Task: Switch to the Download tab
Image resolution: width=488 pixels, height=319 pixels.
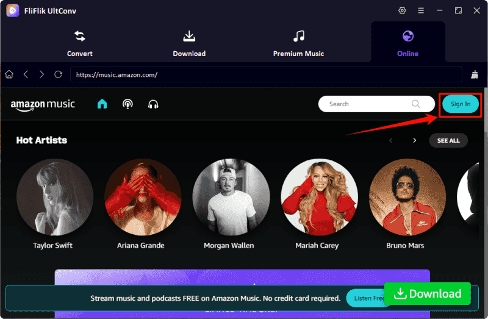Action: coord(189,42)
